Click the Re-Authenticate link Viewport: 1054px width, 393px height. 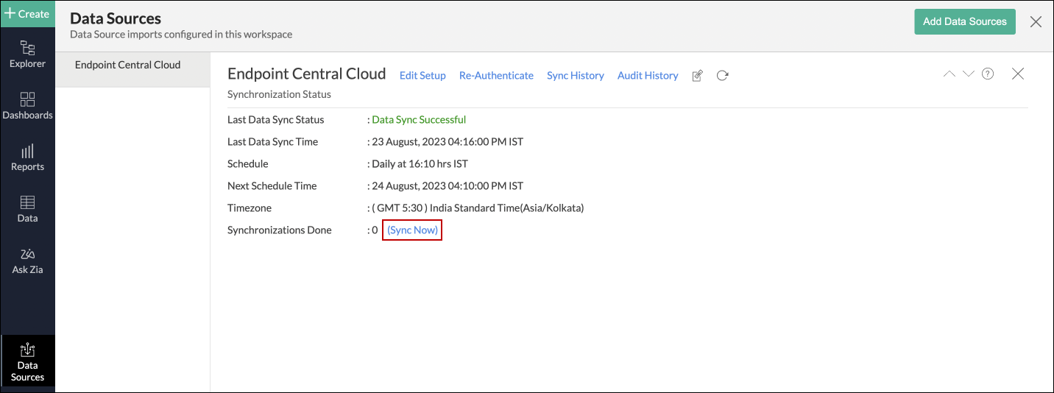coord(496,76)
